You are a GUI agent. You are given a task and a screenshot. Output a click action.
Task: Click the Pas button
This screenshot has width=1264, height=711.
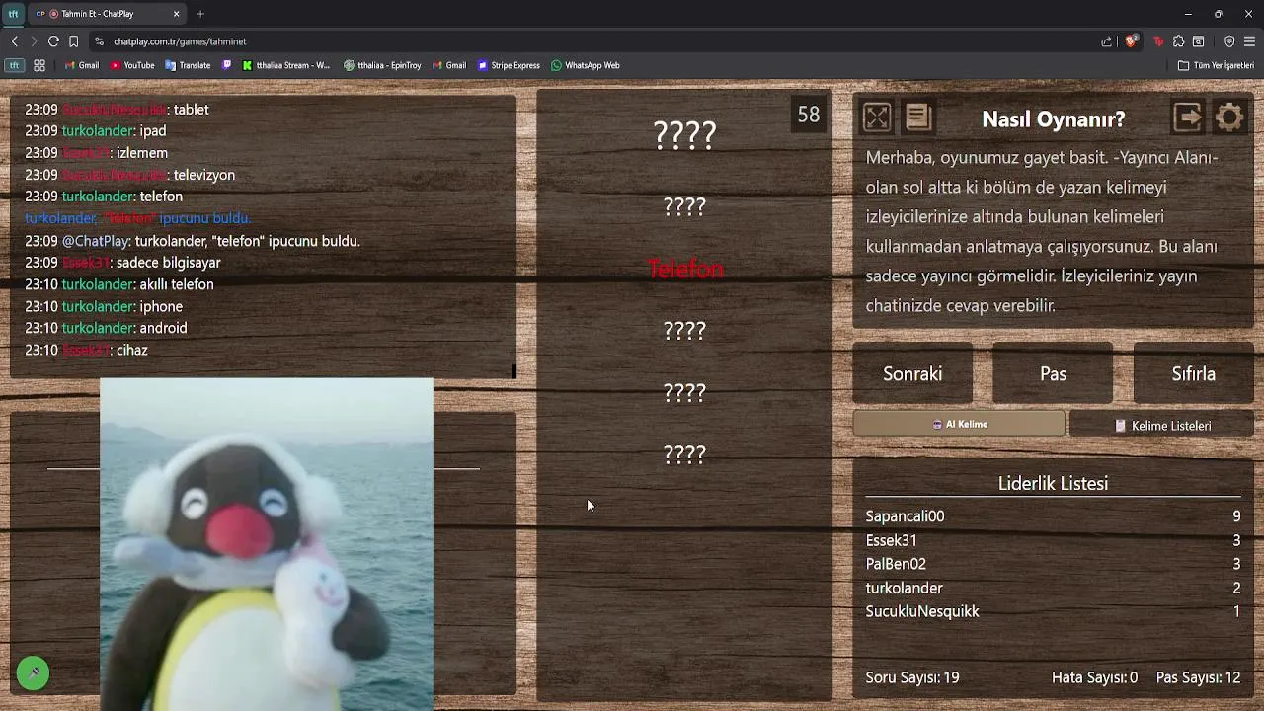pyautogui.click(x=1053, y=373)
